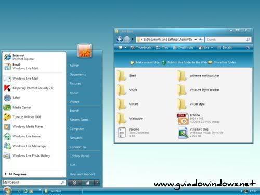The width and height of the screenshot is (260, 195).
Task: Open the Shell folder
Action: 126,76
